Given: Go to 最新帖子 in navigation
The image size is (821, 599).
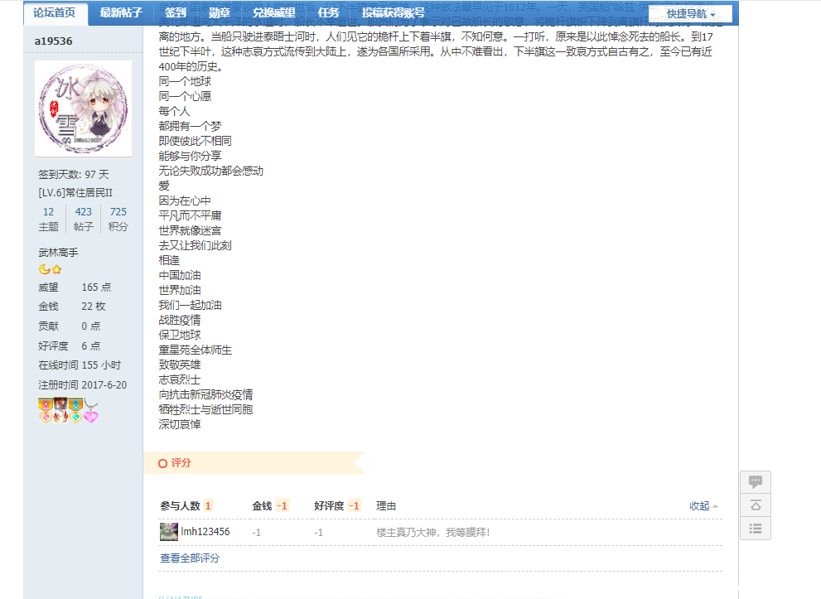Looking at the screenshot, I should coord(121,13).
